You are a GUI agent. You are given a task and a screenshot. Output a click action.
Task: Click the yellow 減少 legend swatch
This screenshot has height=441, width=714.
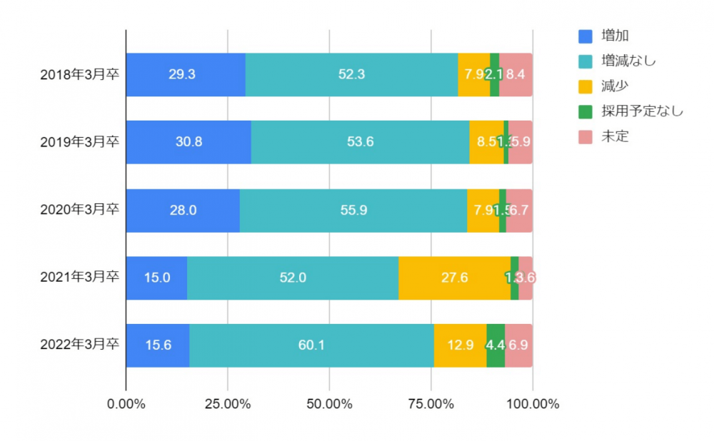coord(585,86)
